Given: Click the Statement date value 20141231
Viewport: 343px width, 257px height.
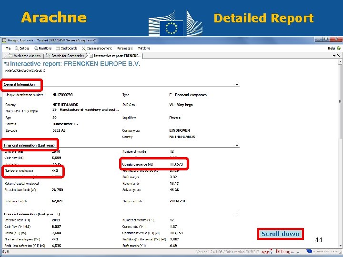Looking at the screenshot, I should pyautogui.click(x=177, y=201).
